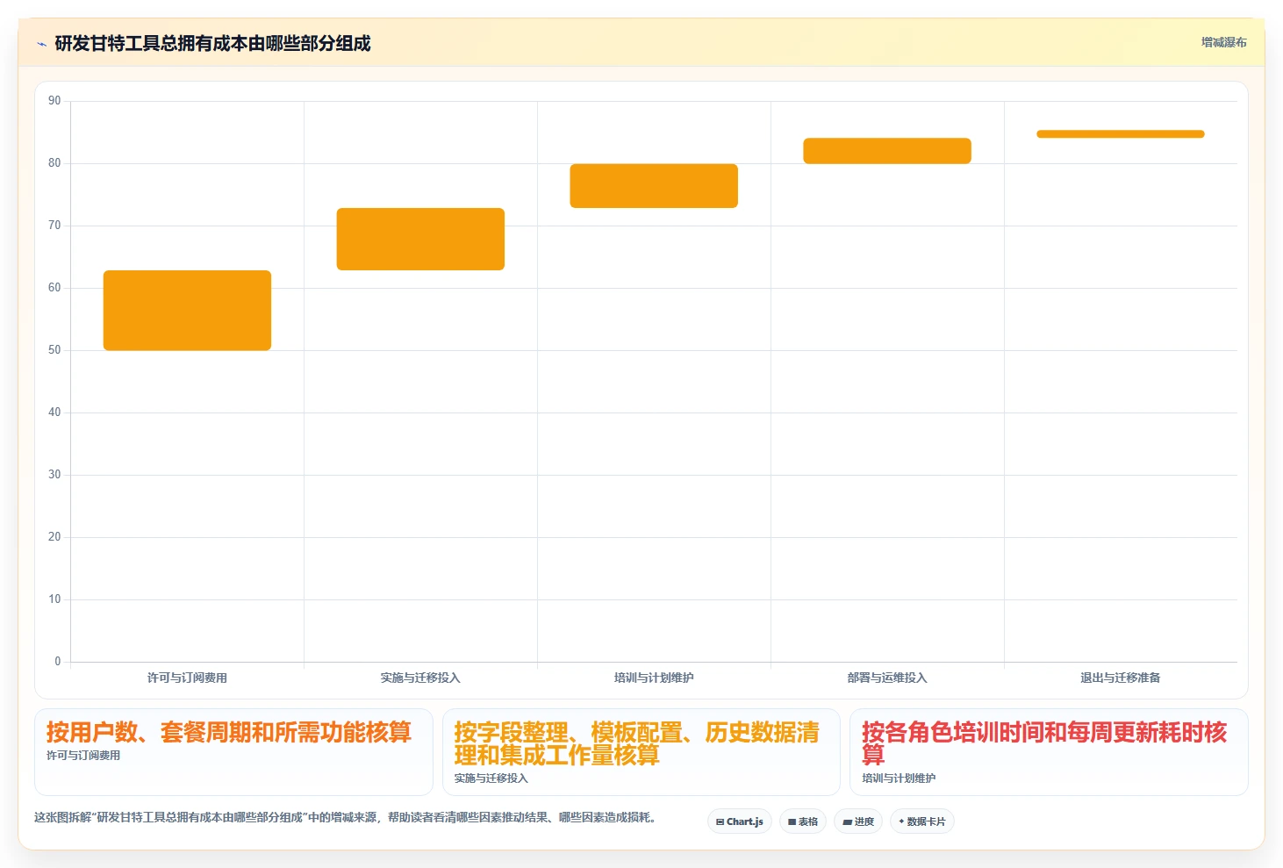Viewport: 1283px width, 868px height.
Task: Click the 表格 tag
Action: click(803, 821)
